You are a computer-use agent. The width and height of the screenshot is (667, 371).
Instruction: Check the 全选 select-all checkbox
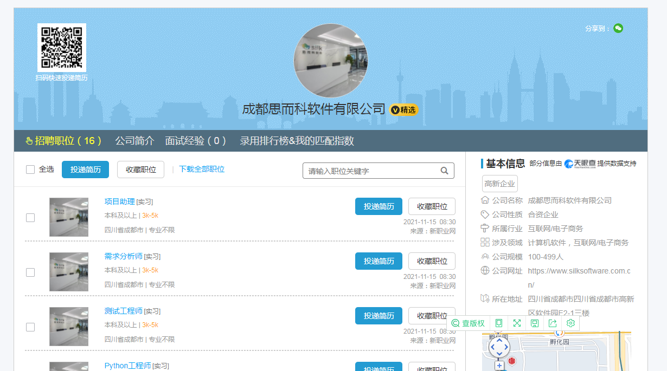click(x=30, y=170)
